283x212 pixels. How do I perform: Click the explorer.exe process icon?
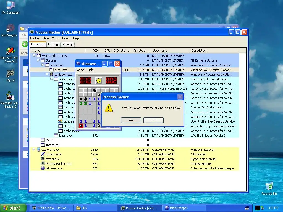(x=38, y=149)
